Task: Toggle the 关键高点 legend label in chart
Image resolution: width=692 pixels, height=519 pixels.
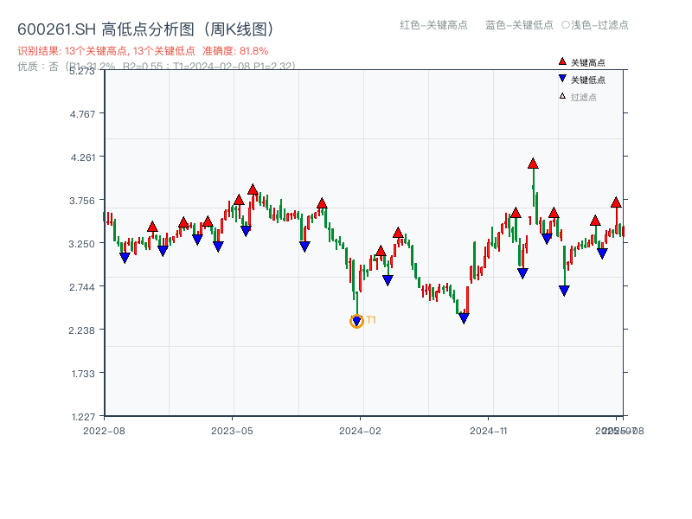Action: (x=588, y=62)
